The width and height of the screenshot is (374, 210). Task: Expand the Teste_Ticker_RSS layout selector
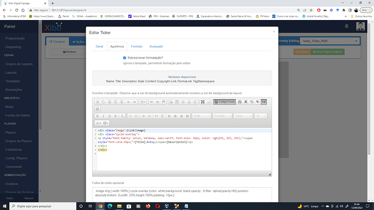330,41
